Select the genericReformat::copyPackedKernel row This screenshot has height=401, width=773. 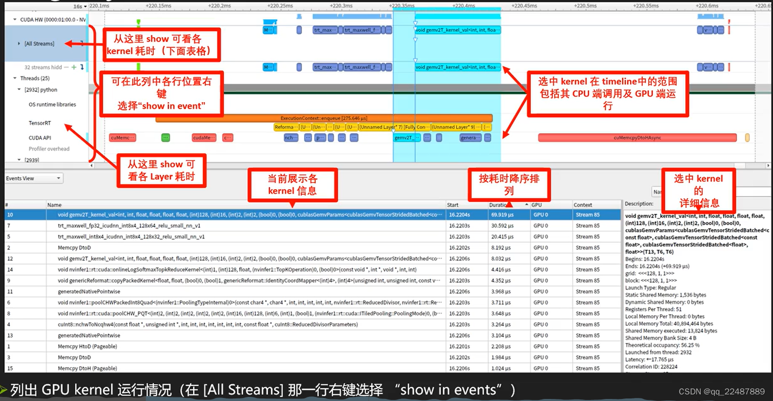pyautogui.click(x=313, y=281)
